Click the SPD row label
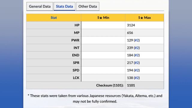Image resolution: width=192 pixels, height=108 pixels. (76, 70)
